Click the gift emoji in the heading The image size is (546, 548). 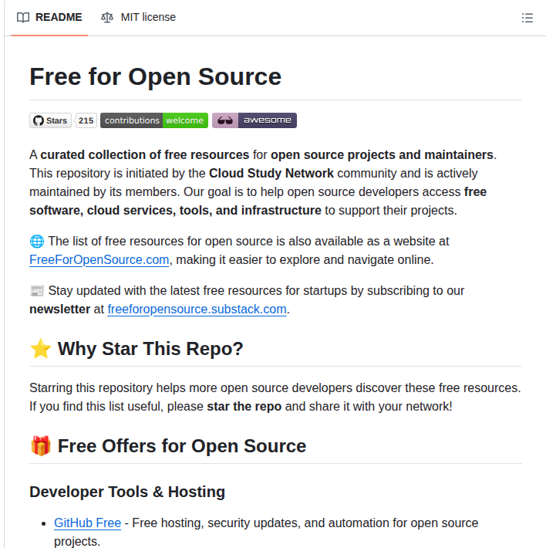point(41,446)
